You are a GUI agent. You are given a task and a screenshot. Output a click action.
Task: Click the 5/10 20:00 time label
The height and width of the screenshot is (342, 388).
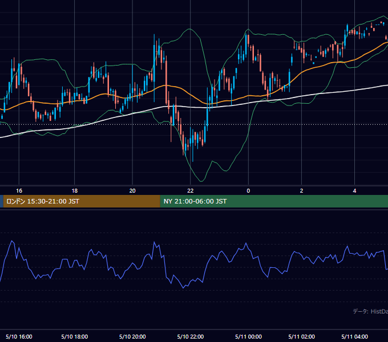(x=132, y=336)
